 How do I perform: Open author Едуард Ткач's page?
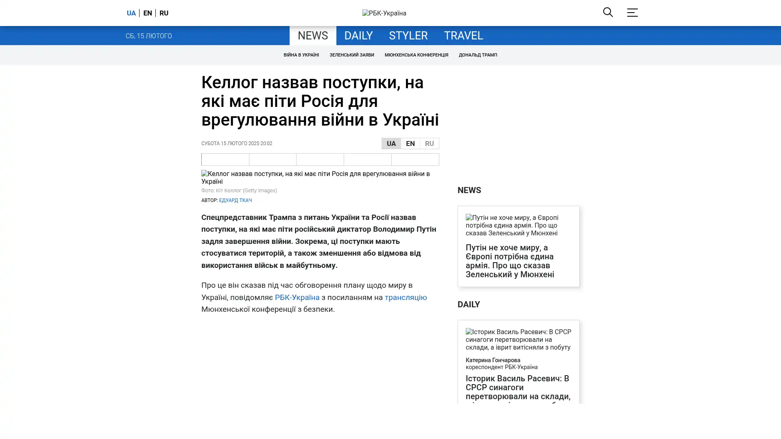[235, 200]
